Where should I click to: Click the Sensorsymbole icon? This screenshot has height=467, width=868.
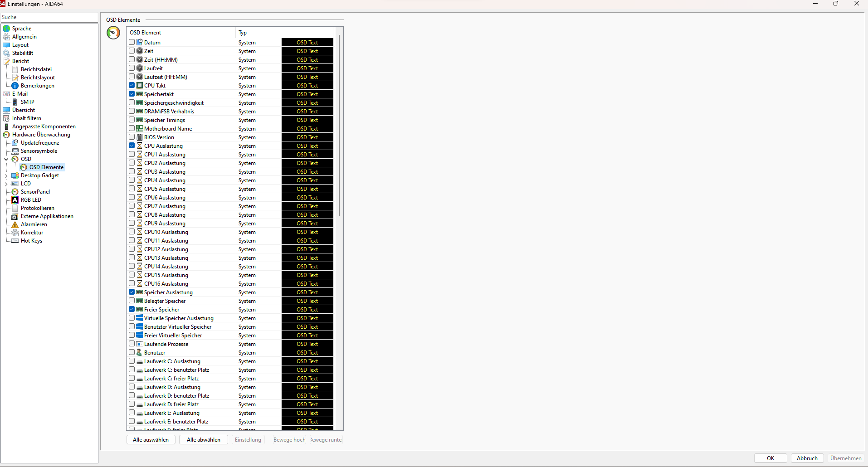15,151
